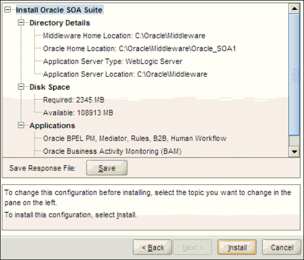The width and height of the screenshot is (304, 260).
Task: Select the Install Oracle SOA Suite root item
Action: click(x=59, y=10)
